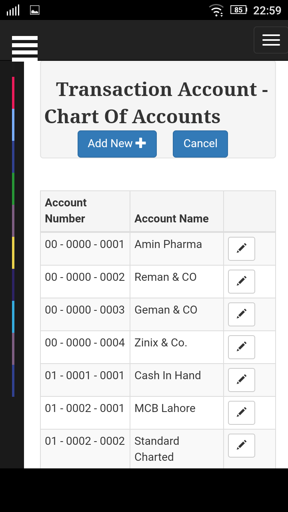Cancel the chart of accounts view
288x512 pixels.
(x=200, y=144)
